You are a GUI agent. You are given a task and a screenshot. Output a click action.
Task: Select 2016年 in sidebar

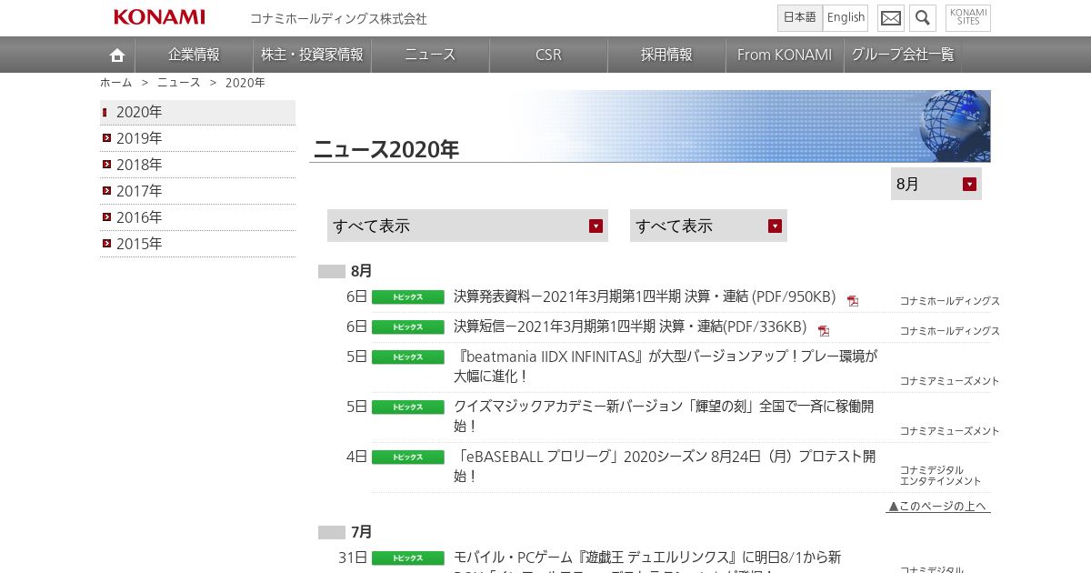(197, 217)
